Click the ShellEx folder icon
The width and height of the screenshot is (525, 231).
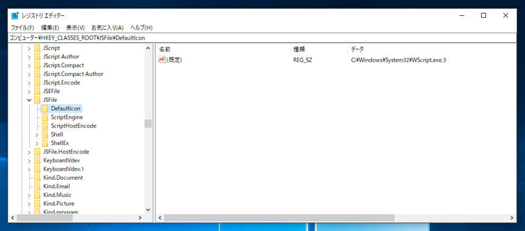click(x=45, y=143)
